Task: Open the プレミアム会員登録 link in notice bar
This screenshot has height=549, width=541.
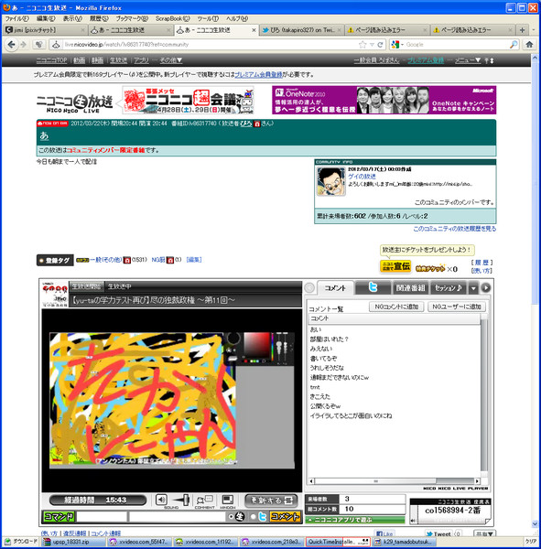Action: [x=258, y=75]
